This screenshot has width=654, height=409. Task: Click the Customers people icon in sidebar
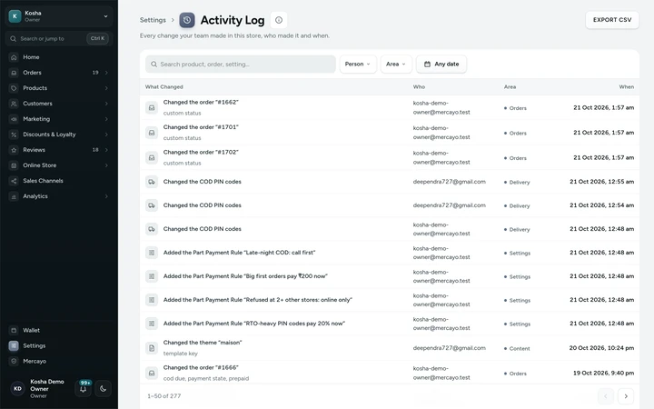(x=14, y=104)
